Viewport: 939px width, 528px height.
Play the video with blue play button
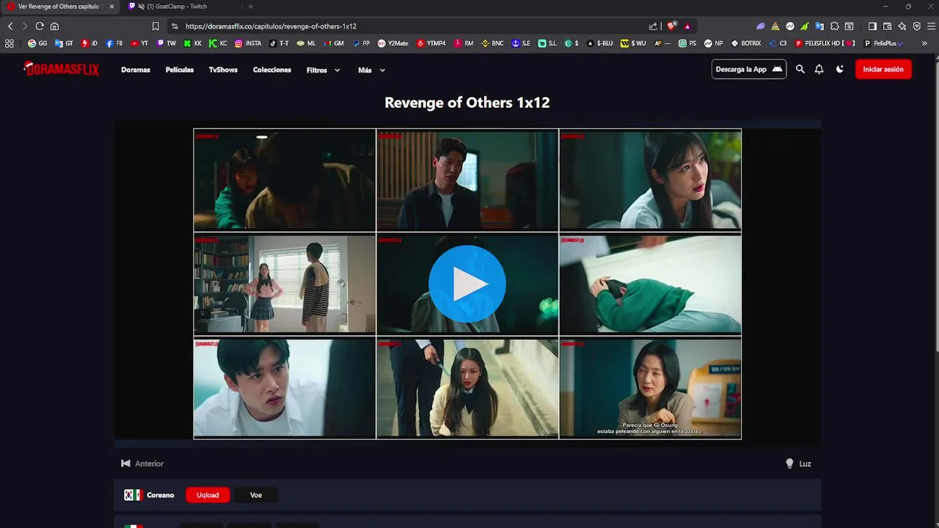pos(467,284)
